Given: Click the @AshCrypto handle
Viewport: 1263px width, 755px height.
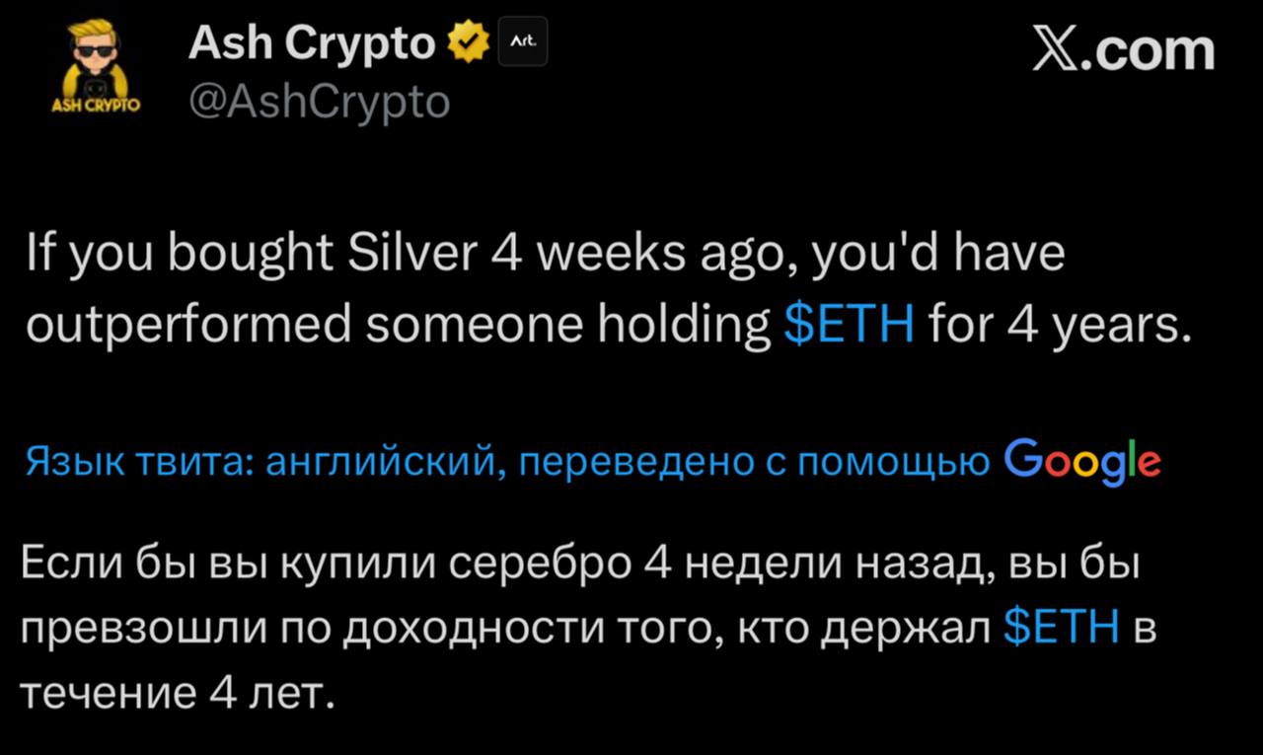Looking at the screenshot, I should (318, 100).
